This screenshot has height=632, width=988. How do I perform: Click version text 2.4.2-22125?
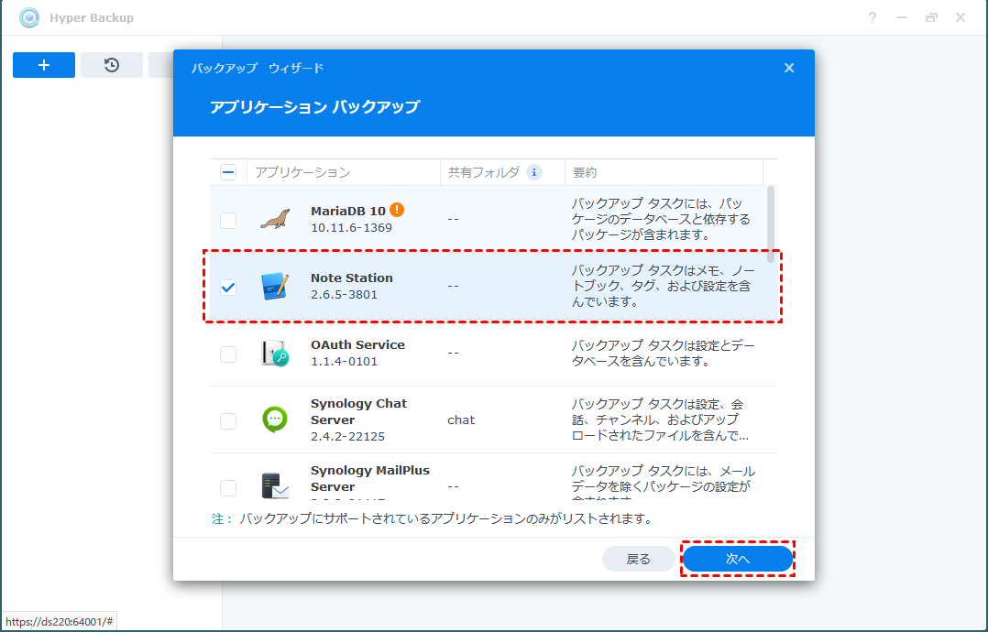[348, 436]
